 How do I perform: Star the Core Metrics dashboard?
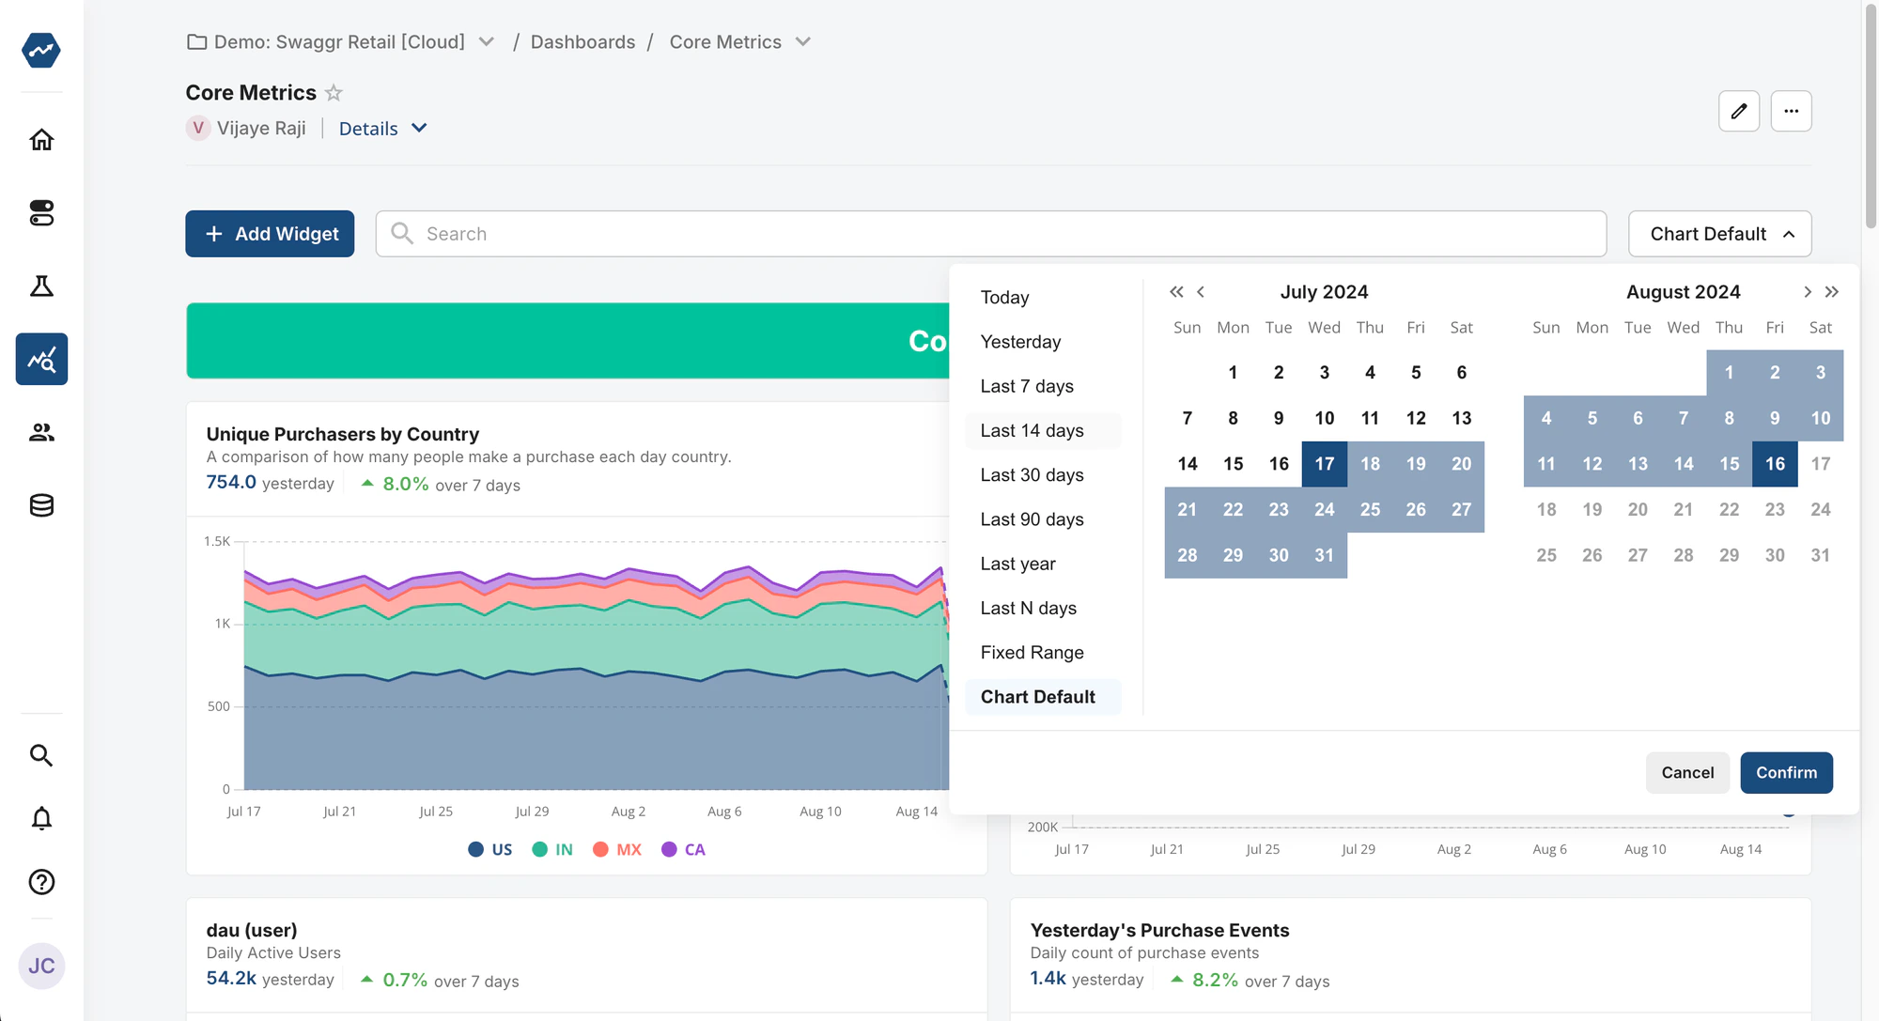334,92
